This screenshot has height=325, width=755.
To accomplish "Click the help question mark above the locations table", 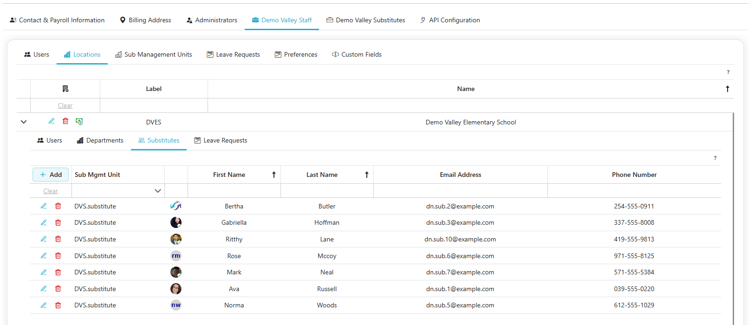I will [728, 72].
